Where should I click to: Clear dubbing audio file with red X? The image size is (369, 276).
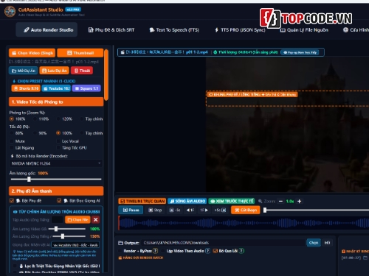coord(96,219)
